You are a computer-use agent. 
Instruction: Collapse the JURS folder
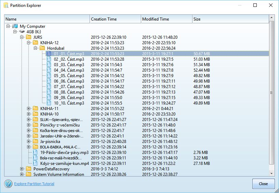[22, 37]
